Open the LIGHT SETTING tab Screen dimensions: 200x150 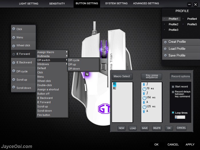29,3
